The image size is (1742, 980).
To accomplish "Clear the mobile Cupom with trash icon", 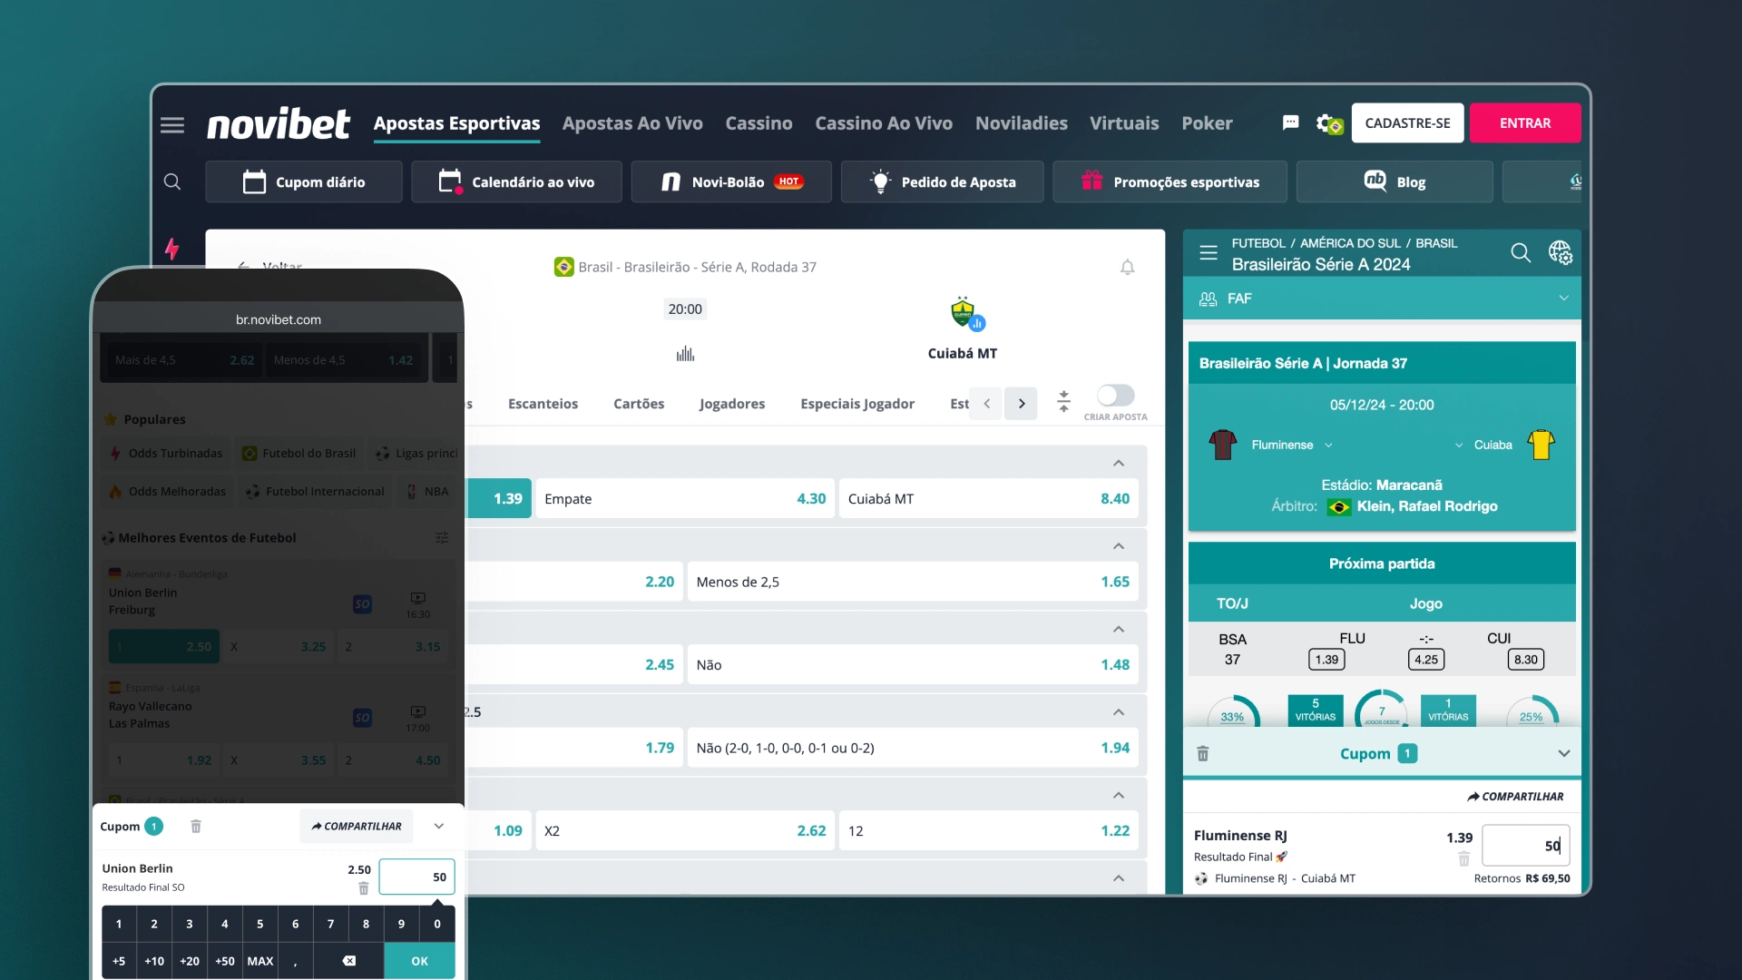I will tap(196, 827).
